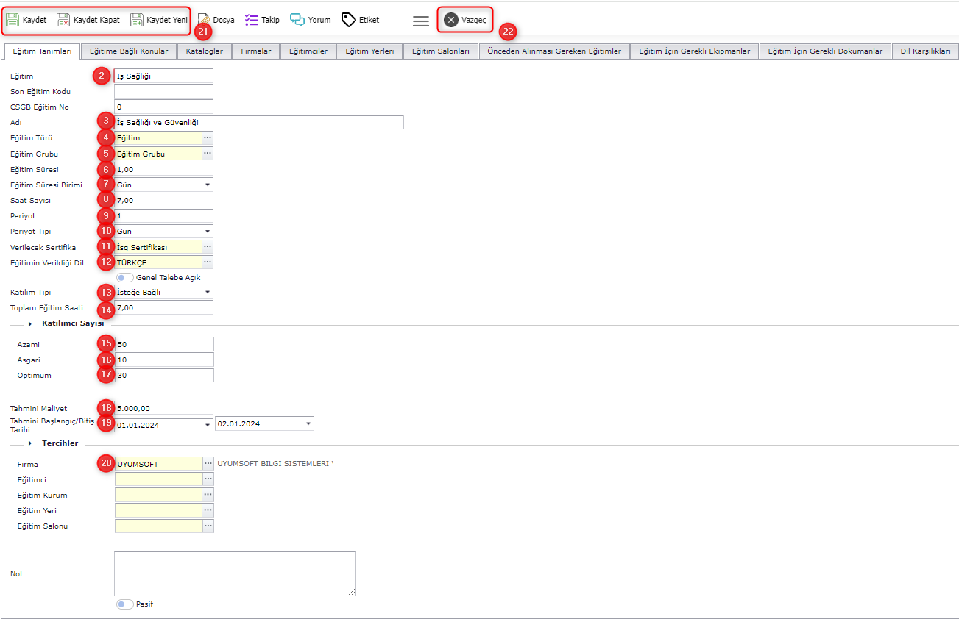
Task: Open Eğitim Türü lookup ellipsis button
Action: click(x=208, y=137)
